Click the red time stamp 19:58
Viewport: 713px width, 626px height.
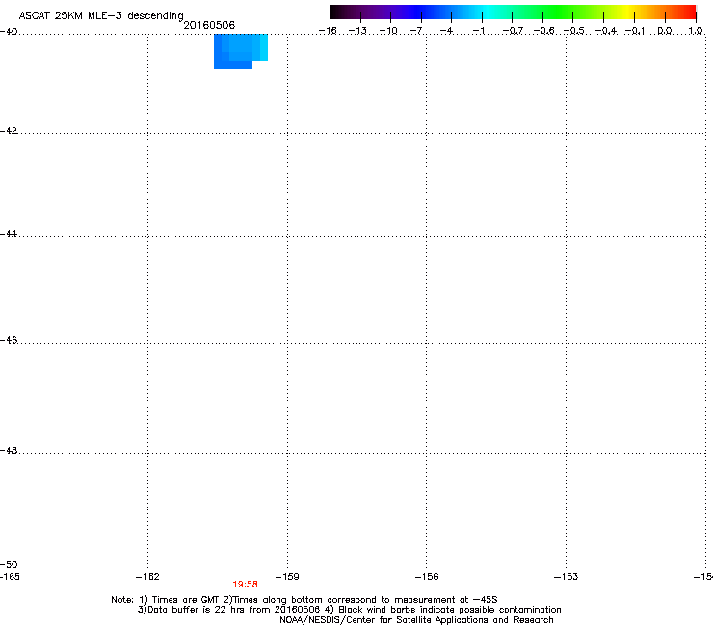245,585
